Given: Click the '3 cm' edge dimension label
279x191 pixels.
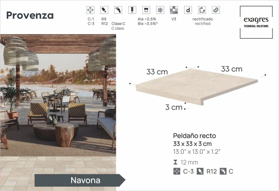Looking at the screenshot, I should tap(173, 107).
